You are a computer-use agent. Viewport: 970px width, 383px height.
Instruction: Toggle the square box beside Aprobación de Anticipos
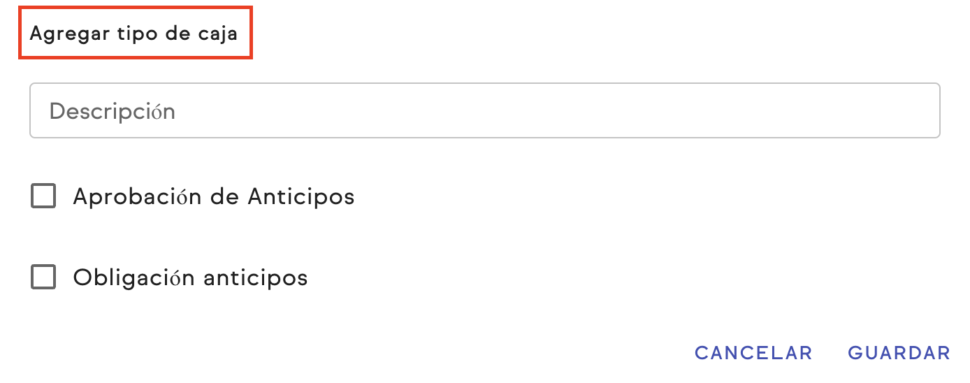(x=43, y=196)
